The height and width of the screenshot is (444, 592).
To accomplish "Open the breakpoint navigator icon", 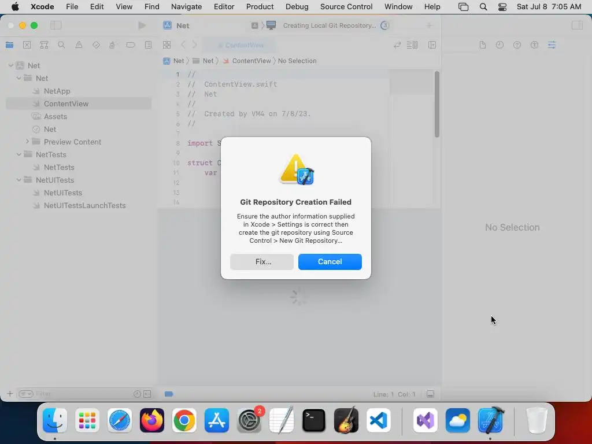I will pos(131,45).
